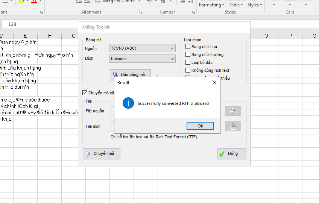This screenshot has width=319, height=203.
Task: Click the Chuyển mã button
Action: coord(101,154)
